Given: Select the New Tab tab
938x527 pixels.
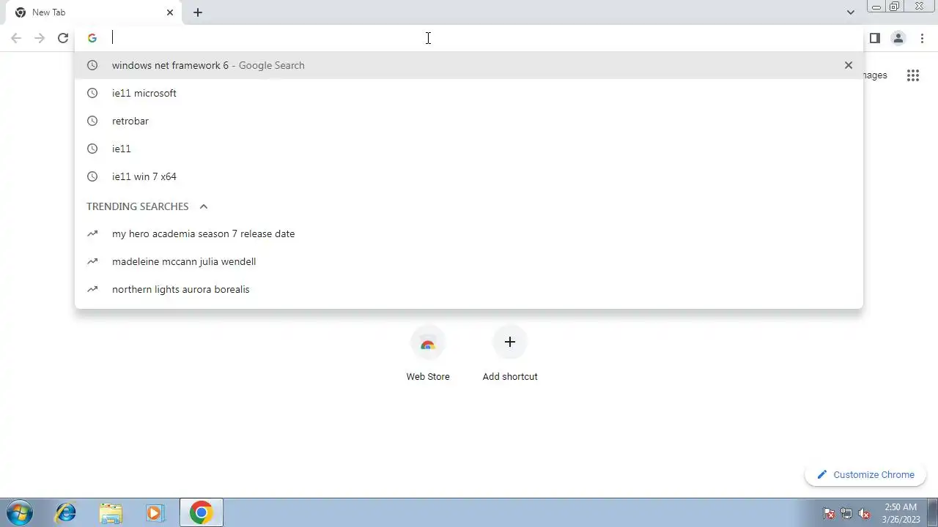Looking at the screenshot, I should 94,12.
